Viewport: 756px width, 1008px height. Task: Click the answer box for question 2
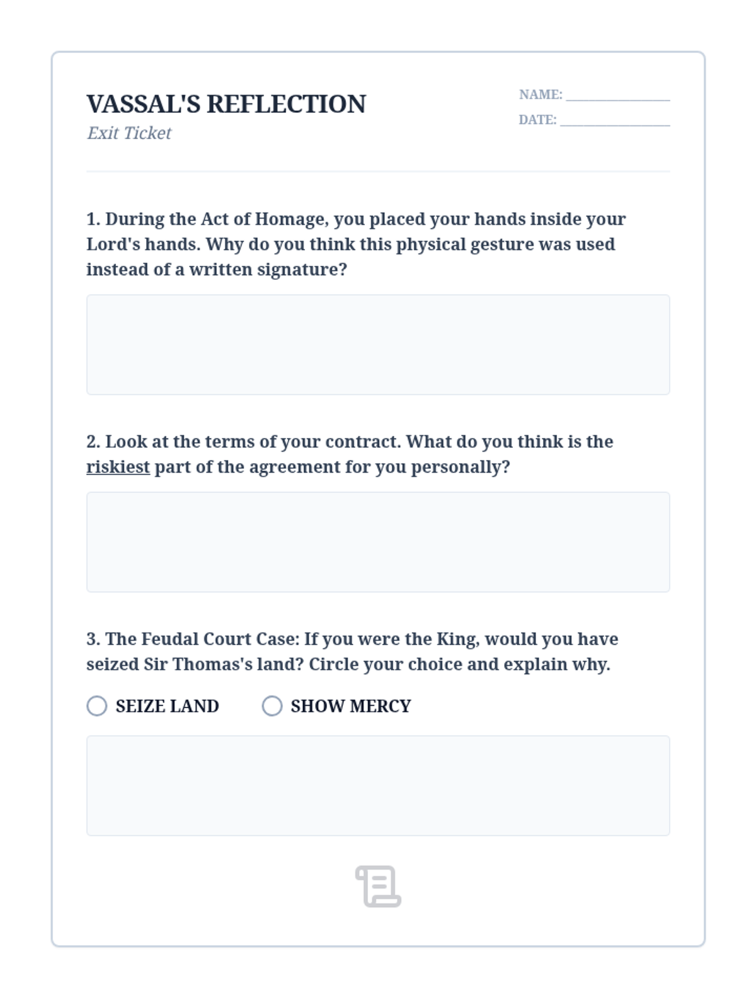point(378,542)
